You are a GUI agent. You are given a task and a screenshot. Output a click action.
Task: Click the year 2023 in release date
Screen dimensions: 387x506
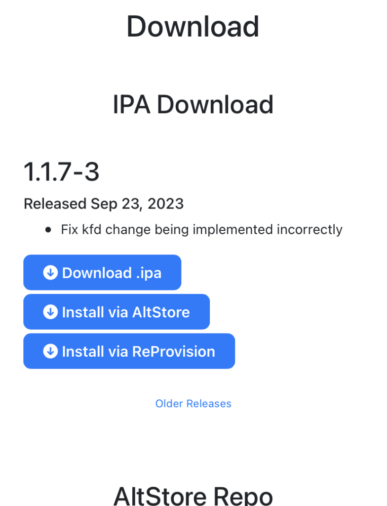165,204
